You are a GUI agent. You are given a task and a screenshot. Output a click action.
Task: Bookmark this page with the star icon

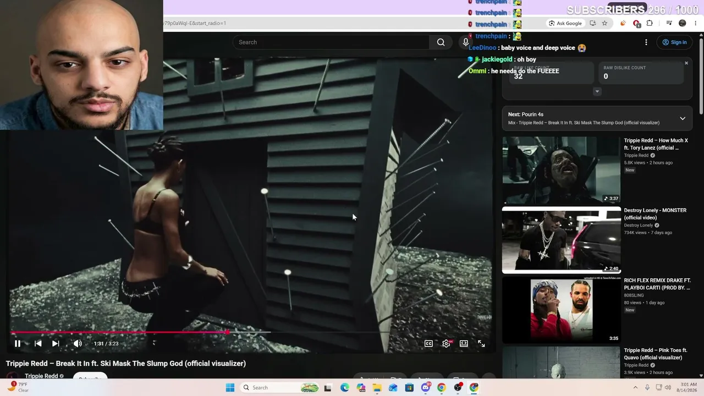click(x=604, y=23)
